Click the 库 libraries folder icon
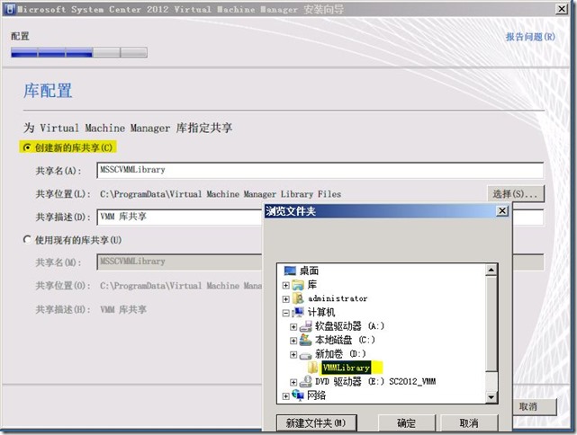The image size is (577, 435). click(298, 285)
